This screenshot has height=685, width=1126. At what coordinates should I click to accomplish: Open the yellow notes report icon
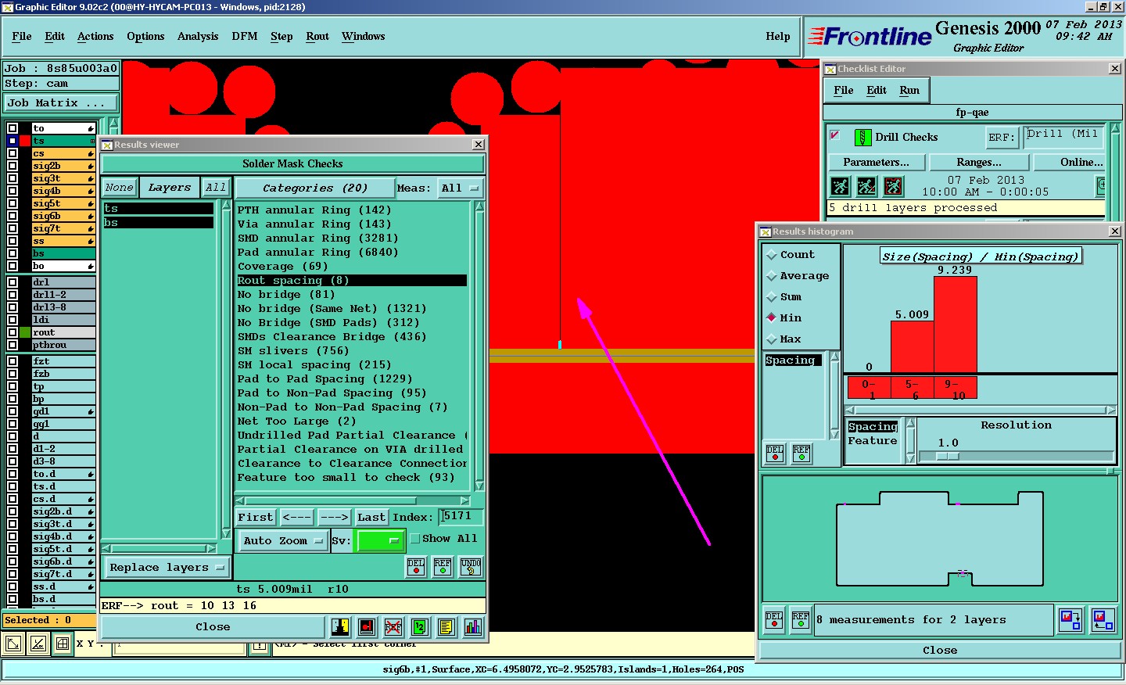tap(446, 627)
